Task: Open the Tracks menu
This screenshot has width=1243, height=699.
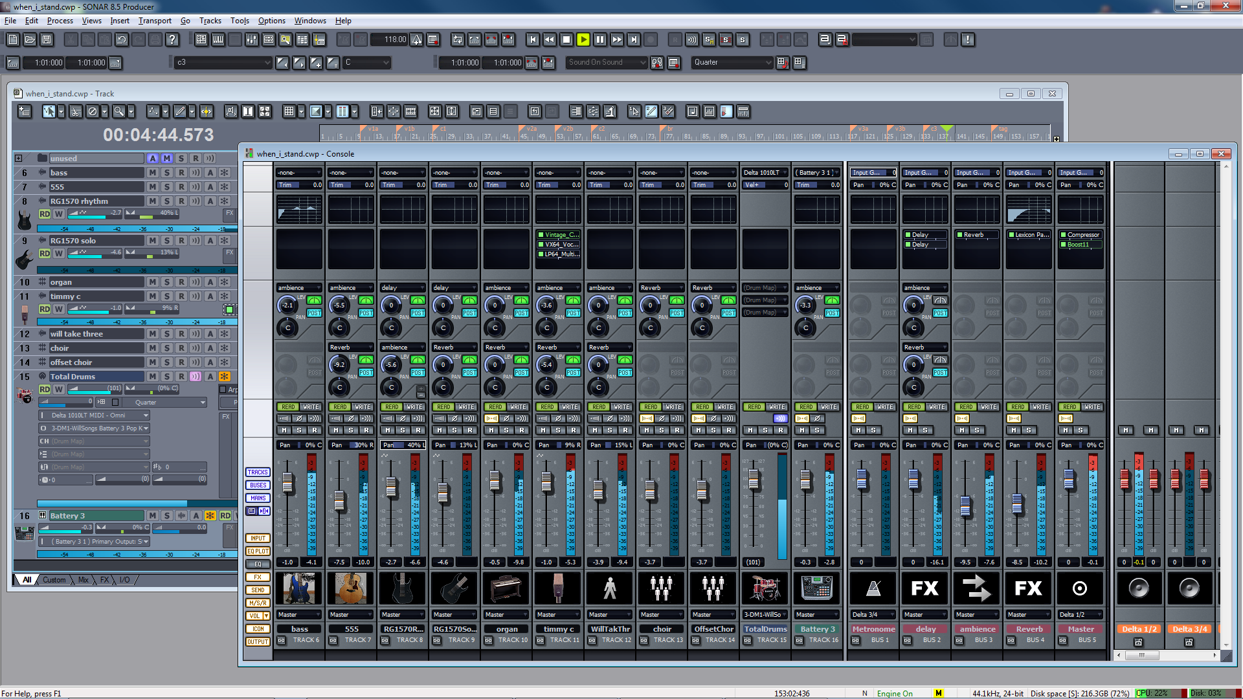Action: pos(210,21)
